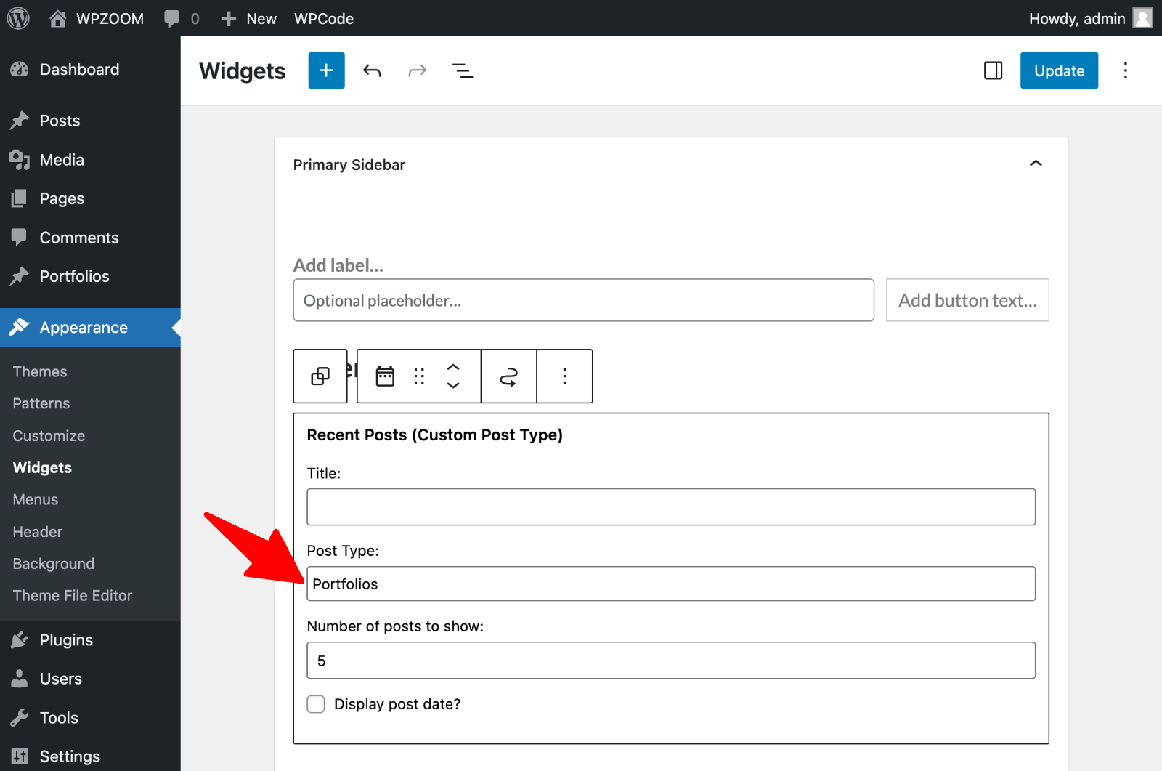Click the curved-arrow transform widget icon

pos(508,376)
